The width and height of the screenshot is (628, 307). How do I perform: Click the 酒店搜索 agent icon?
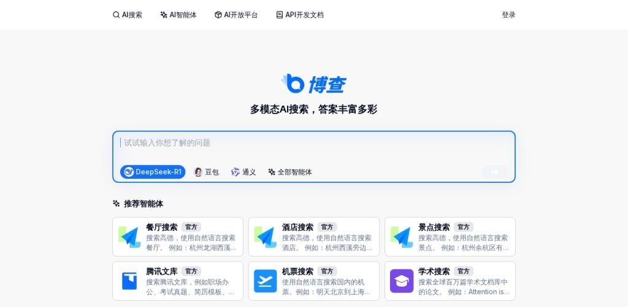[x=265, y=237]
